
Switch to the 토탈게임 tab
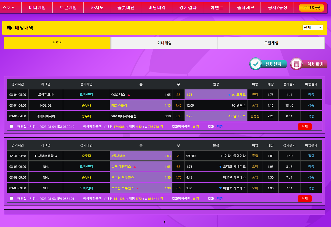click(271, 43)
